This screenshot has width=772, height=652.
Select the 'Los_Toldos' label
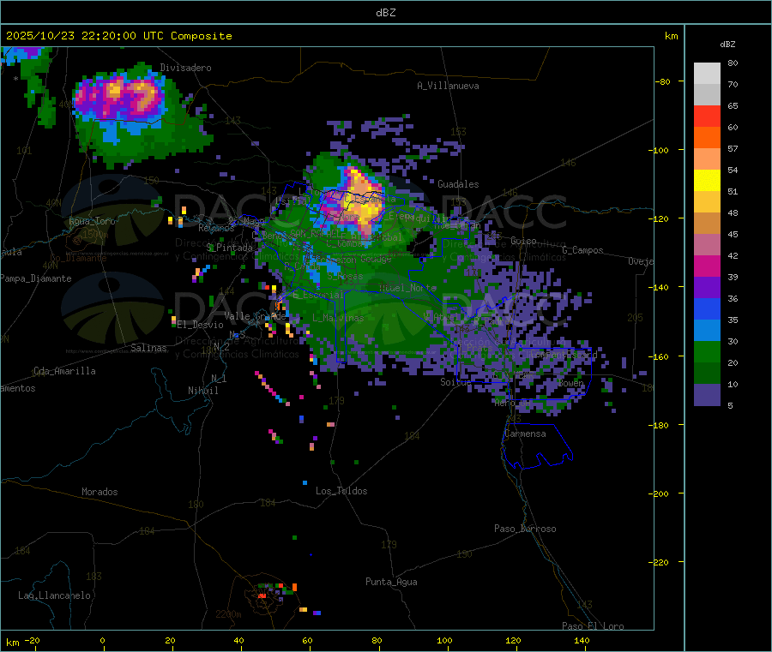coord(341,491)
